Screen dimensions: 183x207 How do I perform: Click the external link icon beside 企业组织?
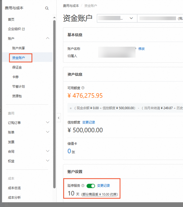(x=23, y=29)
